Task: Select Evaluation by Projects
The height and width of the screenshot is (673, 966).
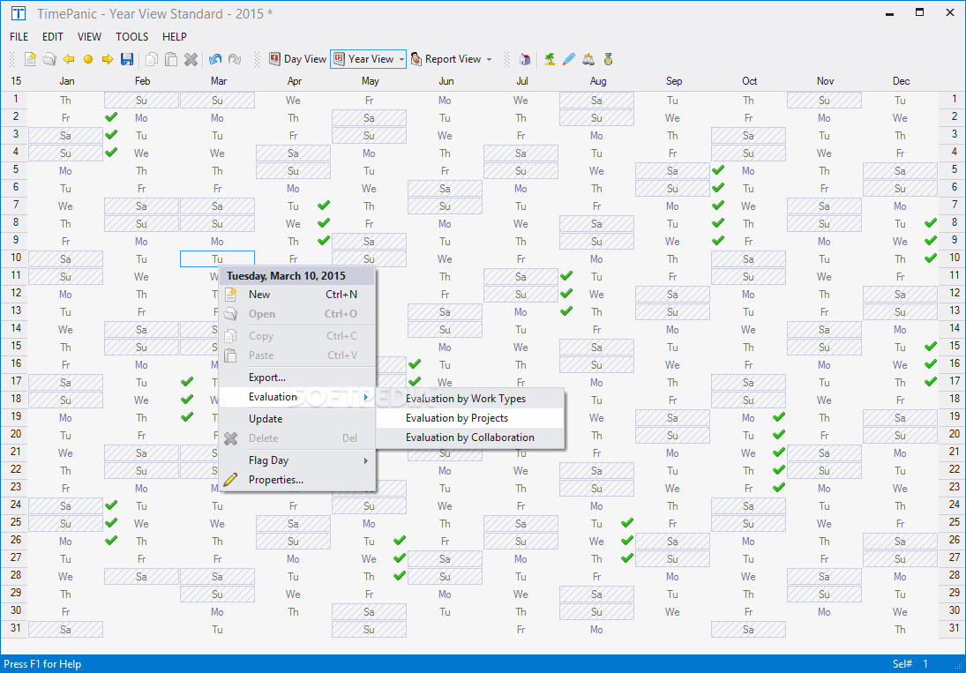Action: [x=470, y=418]
